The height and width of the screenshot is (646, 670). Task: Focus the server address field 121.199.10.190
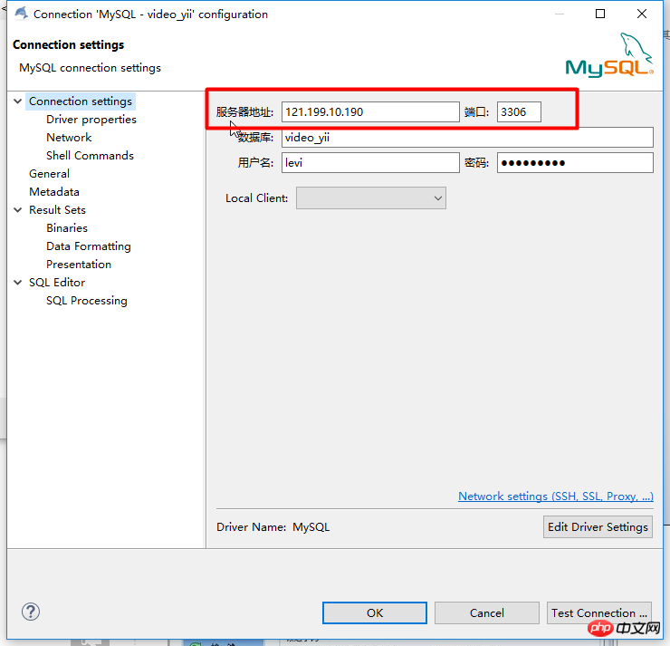(370, 111)
